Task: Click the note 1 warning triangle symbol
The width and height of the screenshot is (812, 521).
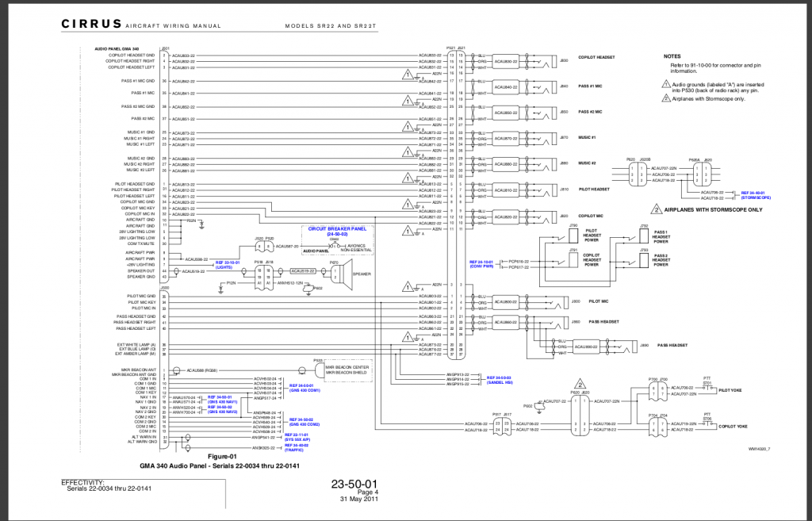Action: 667,84
